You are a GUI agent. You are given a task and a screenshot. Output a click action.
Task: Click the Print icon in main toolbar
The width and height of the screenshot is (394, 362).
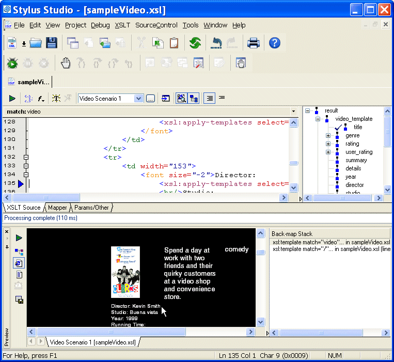click(253, 43)
